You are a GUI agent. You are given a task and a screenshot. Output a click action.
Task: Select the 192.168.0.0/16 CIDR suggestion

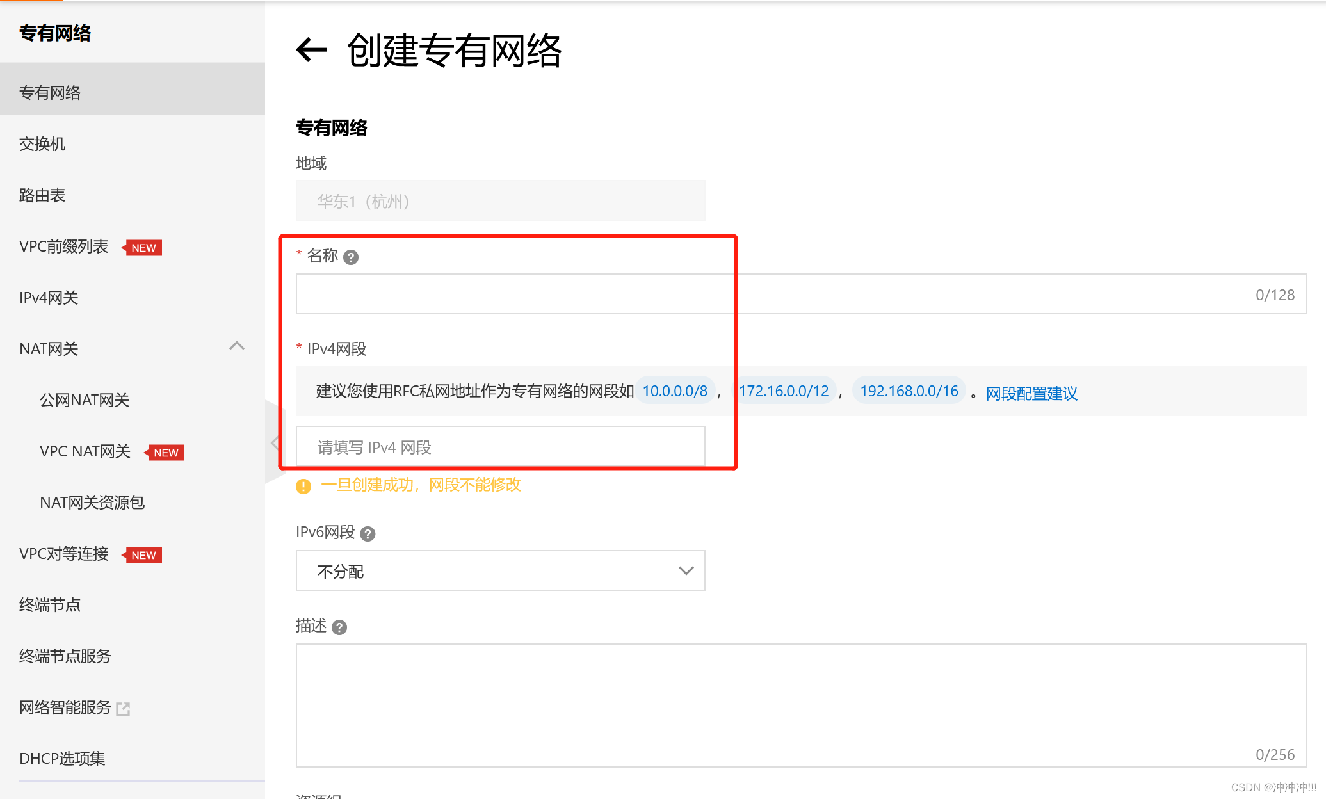[909, 391]
